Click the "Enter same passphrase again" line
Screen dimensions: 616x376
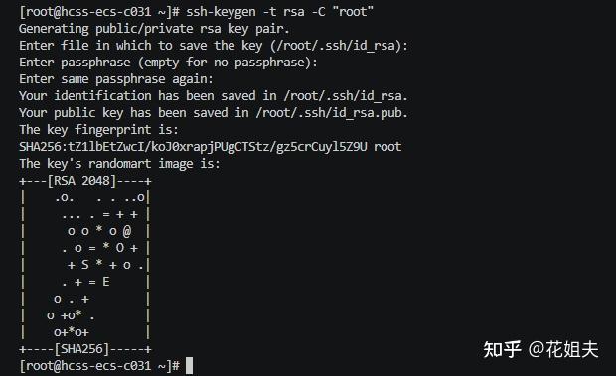tap(116, 79)
